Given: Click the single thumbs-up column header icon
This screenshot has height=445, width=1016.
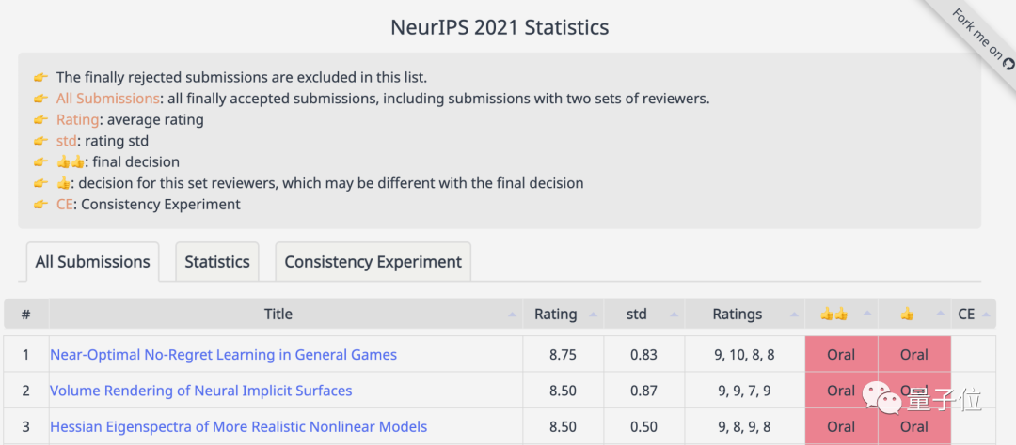Looking at the screenshot, I should 907,315.
